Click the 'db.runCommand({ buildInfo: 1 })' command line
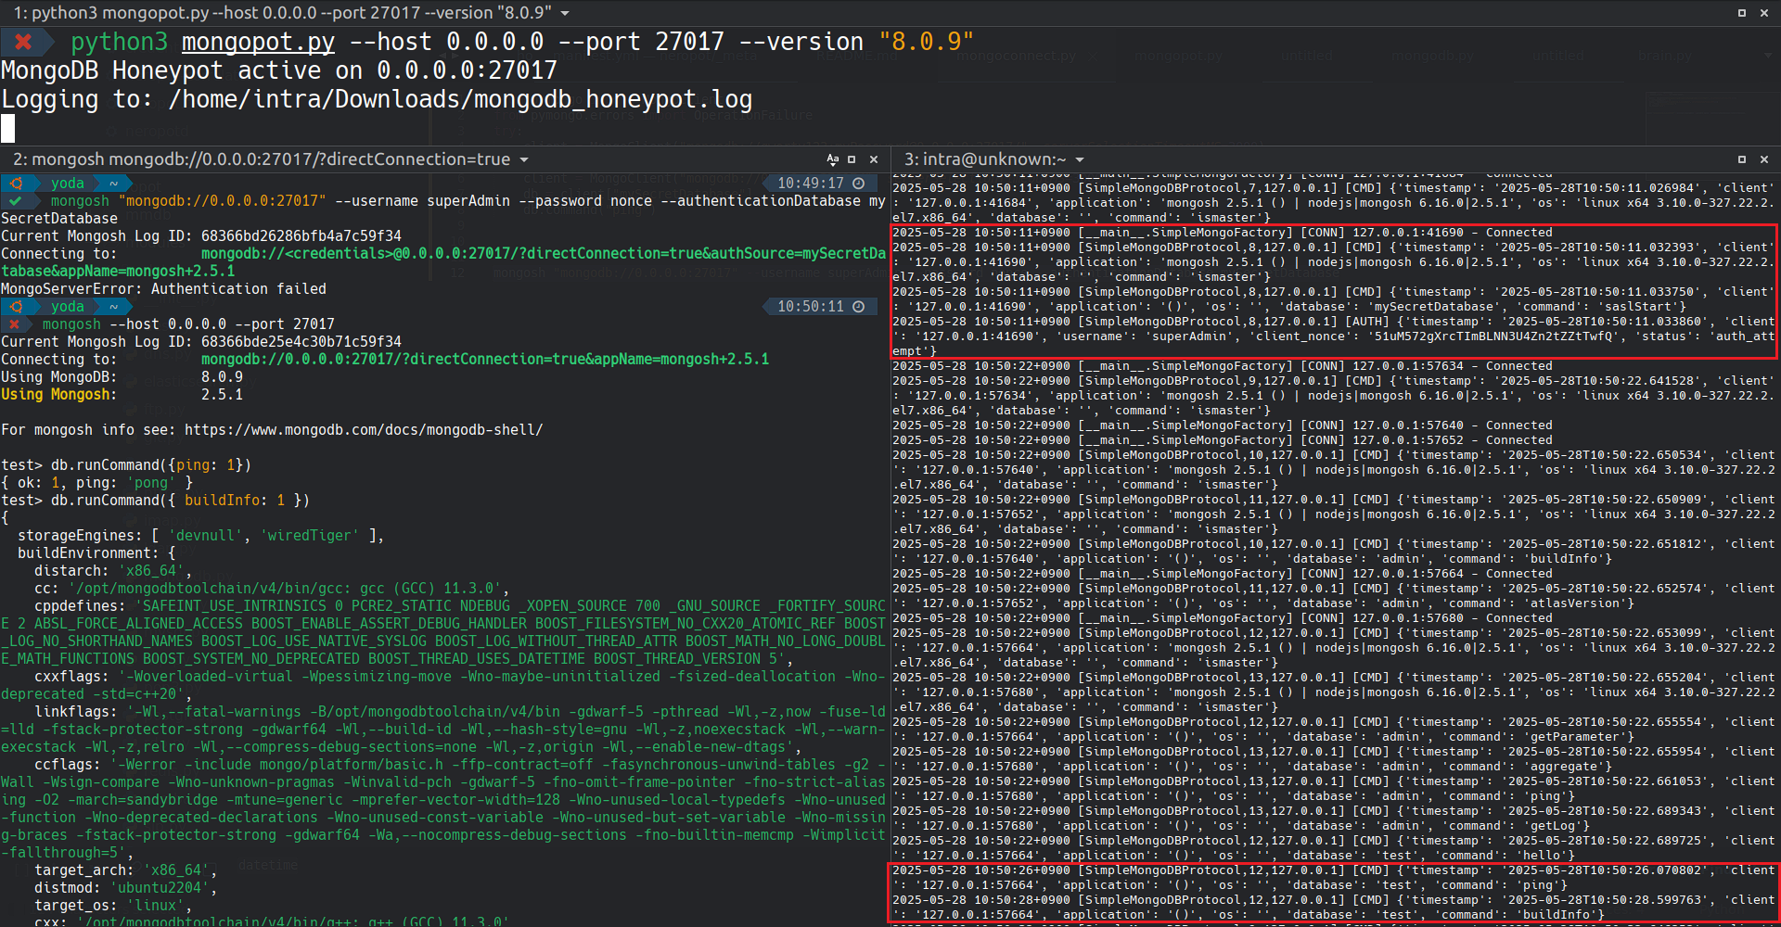 coord(180,501)
